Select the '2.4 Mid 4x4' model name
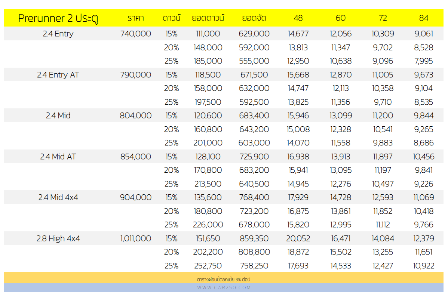This screenshot has width=448, height=293. click(x=58, y=198)
